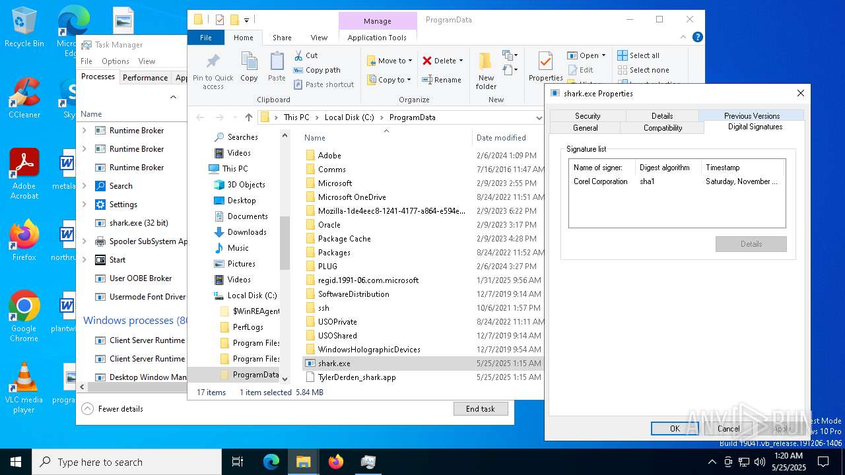
Task: Open the notification center icon
Action: (823, 462)
